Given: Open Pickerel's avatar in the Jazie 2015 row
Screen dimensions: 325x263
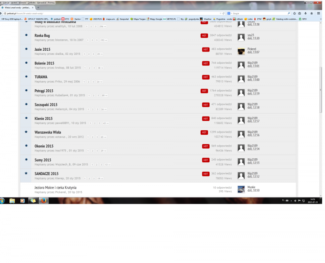Looking at the screenshot, I should tap(241, 51).
